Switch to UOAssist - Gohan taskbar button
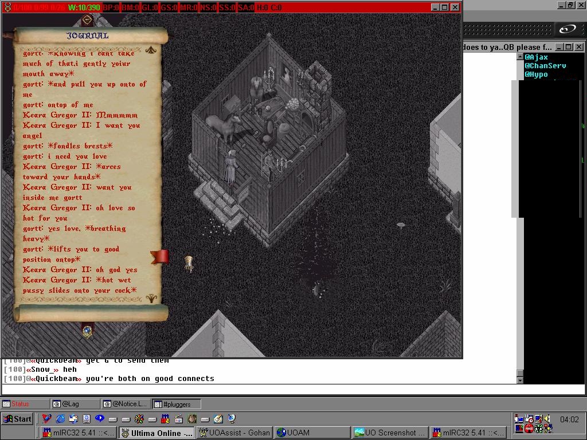Viewport: 587px width, 440px height. [x=234, y=433]
